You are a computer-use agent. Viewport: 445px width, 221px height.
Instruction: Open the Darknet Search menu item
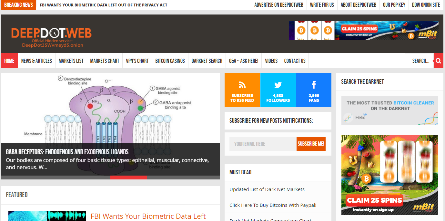[207, 61]
